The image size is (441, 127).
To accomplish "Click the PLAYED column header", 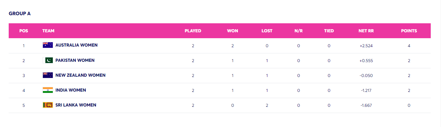I will tap(193, 31).
